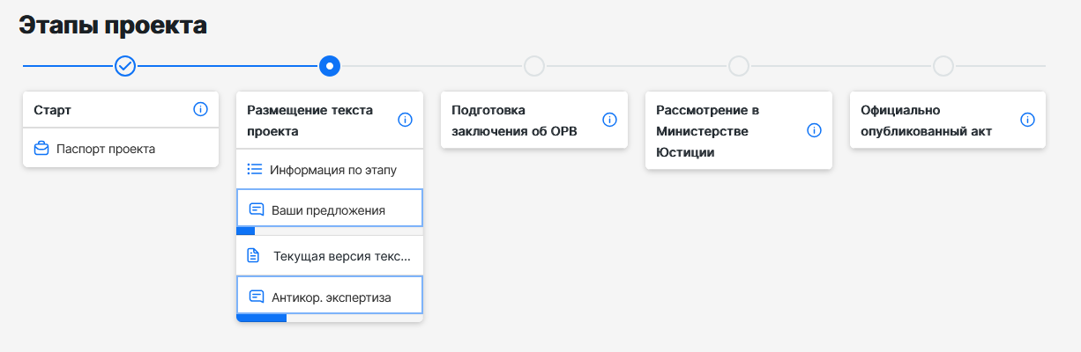This screenshot has height=352, width=1081.
Task: Click the progress bar under Антикор. экспертиза
Action: point(330,319)
